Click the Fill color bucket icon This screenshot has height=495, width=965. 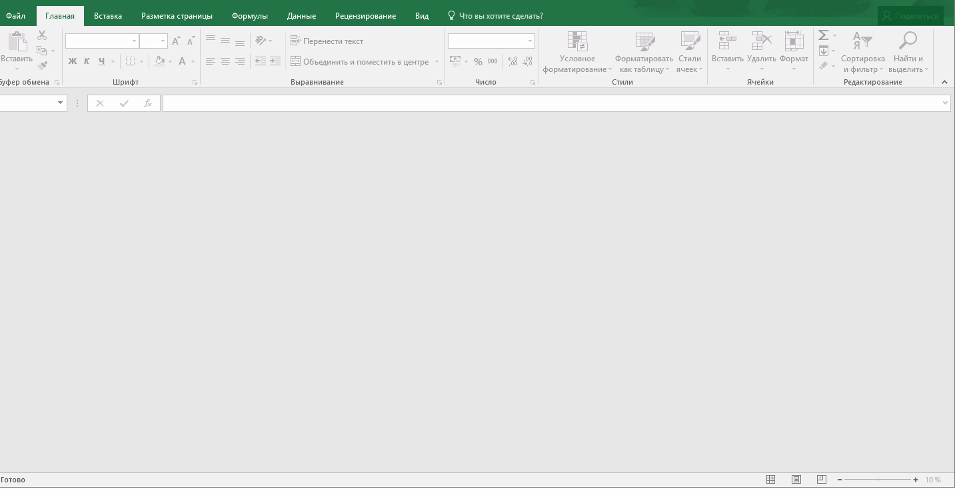click(x=159, y=61)
